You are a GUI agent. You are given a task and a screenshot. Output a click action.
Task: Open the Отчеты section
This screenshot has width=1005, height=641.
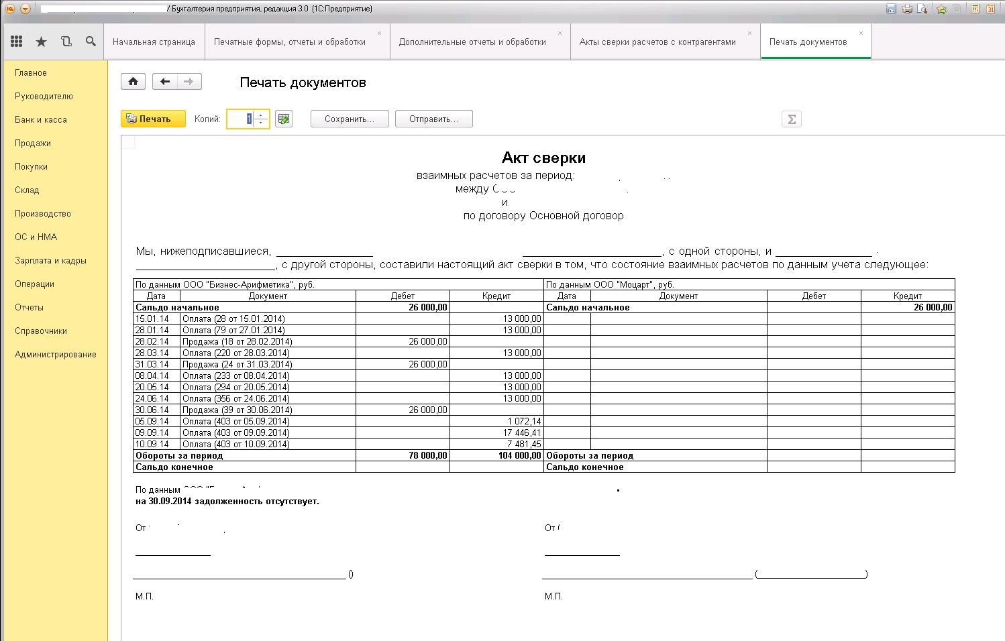pyautogui.click(x=29, y=307)
